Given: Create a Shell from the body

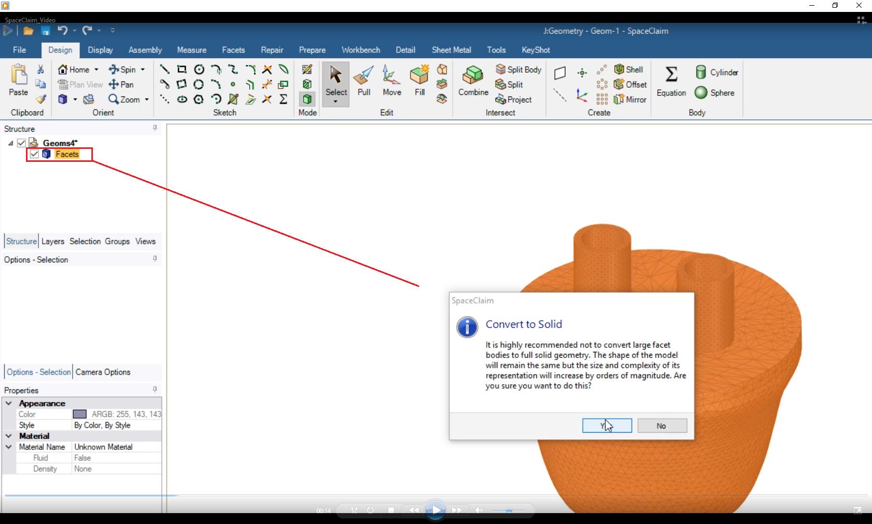Looking at the screenshot, I should (x=630, y=69).
